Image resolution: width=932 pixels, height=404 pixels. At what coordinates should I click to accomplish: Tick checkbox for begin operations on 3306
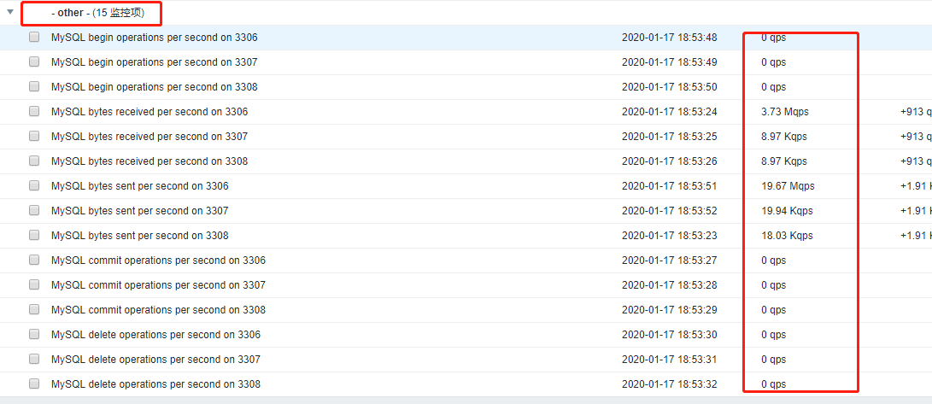click(34, 37)
